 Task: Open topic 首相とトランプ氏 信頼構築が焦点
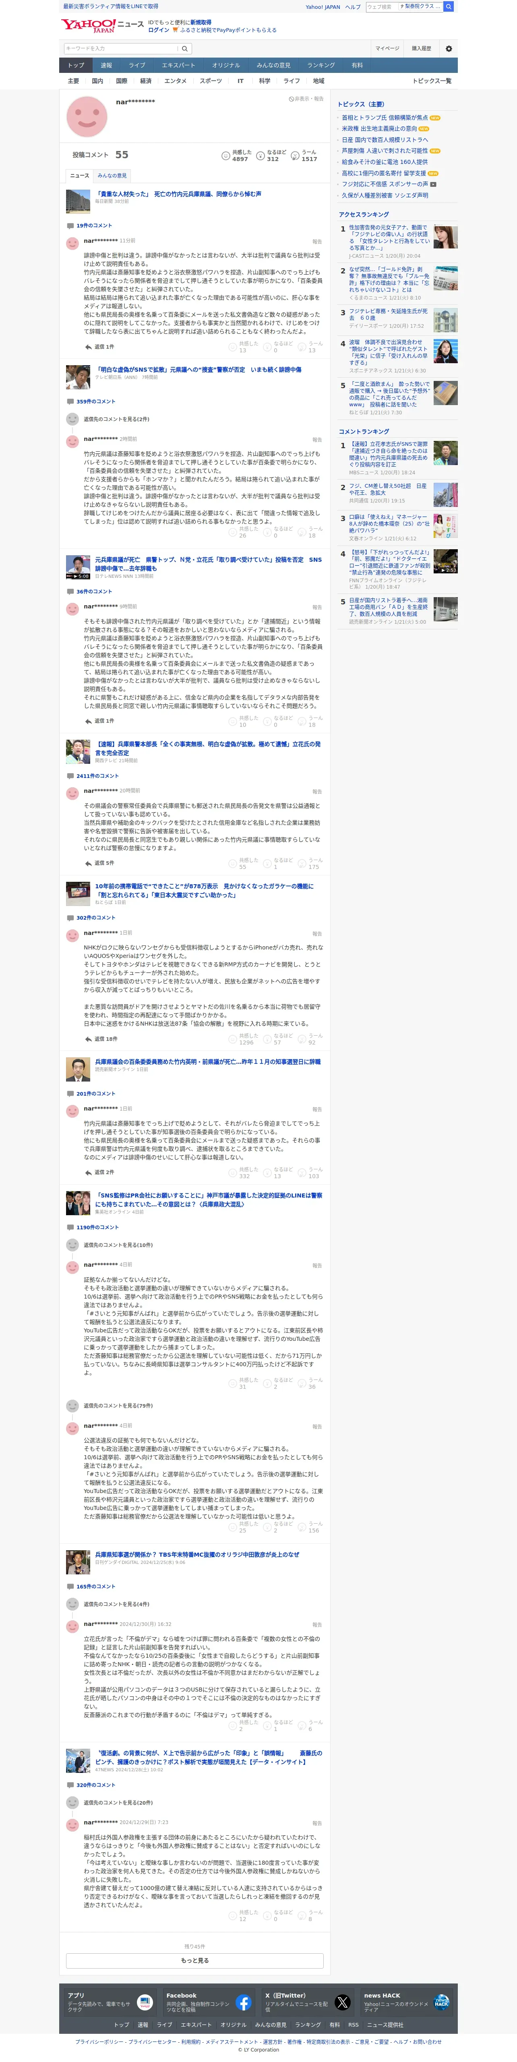(x=385, y=118)
